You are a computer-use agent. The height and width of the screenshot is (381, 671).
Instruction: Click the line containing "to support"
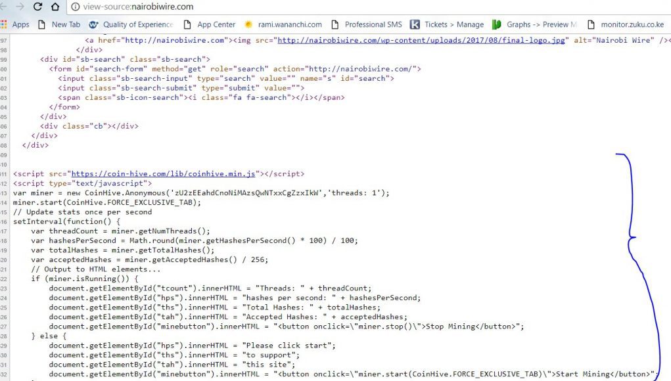point(174,355)
